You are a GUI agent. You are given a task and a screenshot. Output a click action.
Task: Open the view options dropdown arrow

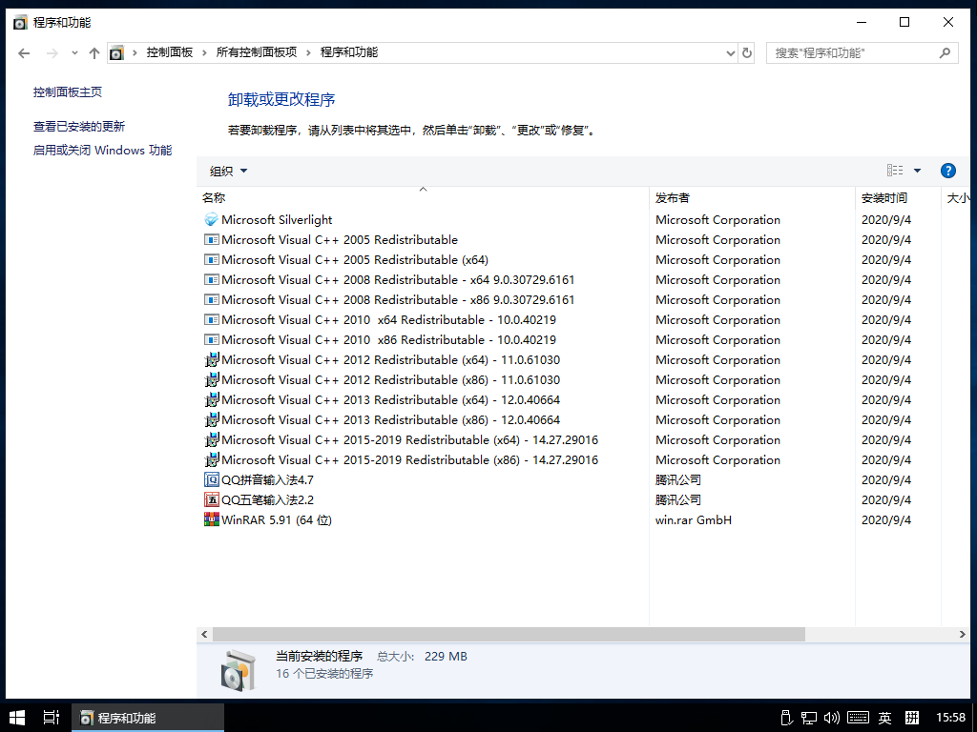917,171
